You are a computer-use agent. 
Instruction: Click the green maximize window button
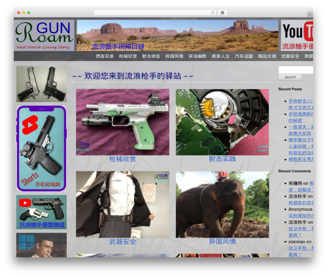point(29,12)
